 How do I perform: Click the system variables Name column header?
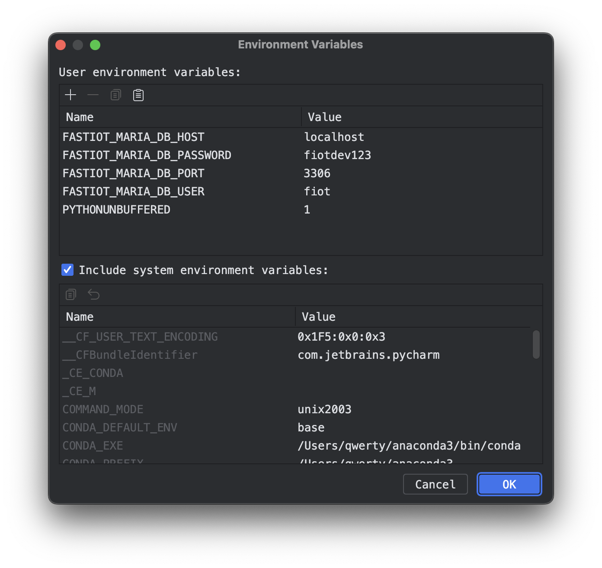(177, 317)
